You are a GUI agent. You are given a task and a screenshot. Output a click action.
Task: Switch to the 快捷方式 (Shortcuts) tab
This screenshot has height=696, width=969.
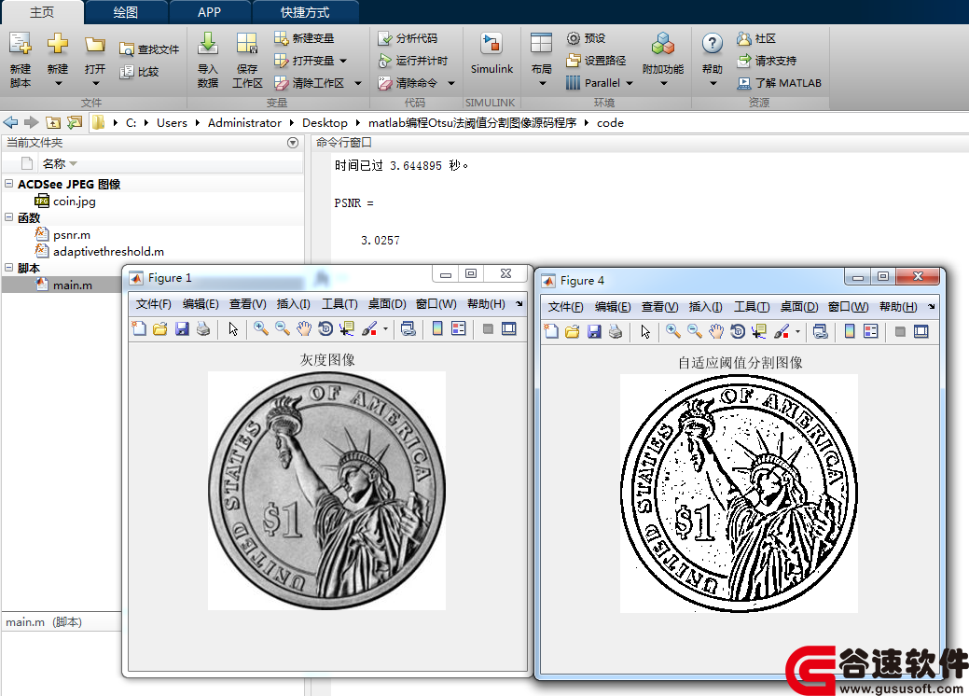(305, 12)
